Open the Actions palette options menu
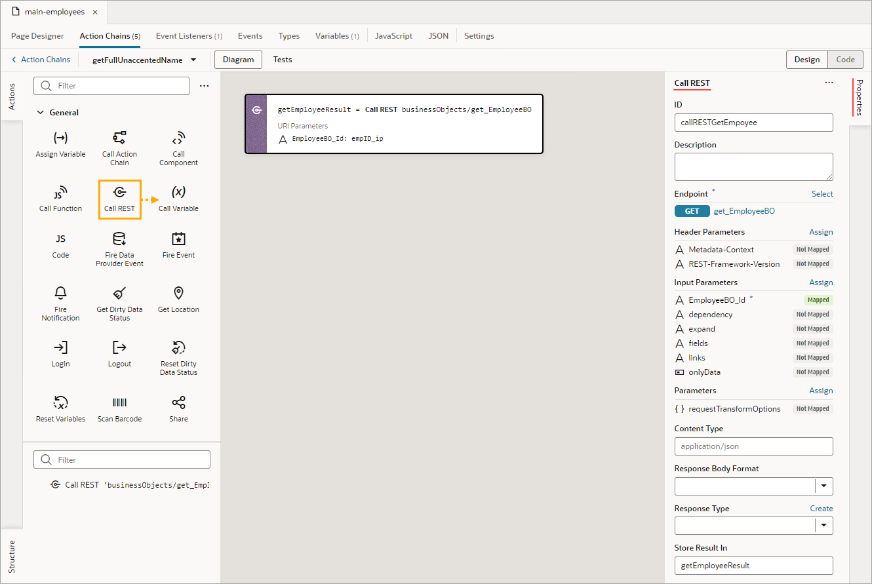The image size is (872, 584). pyautogui.click(x=205, y=86)
